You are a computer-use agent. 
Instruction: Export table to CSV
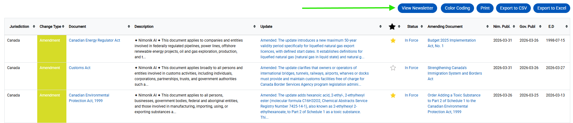[x=513, y=8]
